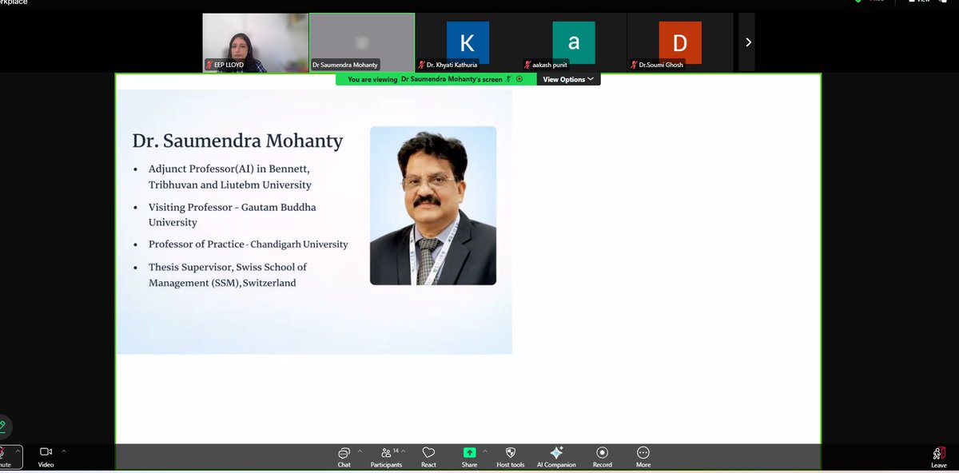This screenshot has height=473, width=959.
Task: Click the green annotate pencil icon
Action: pyautogui.click(x=3, y=426)
